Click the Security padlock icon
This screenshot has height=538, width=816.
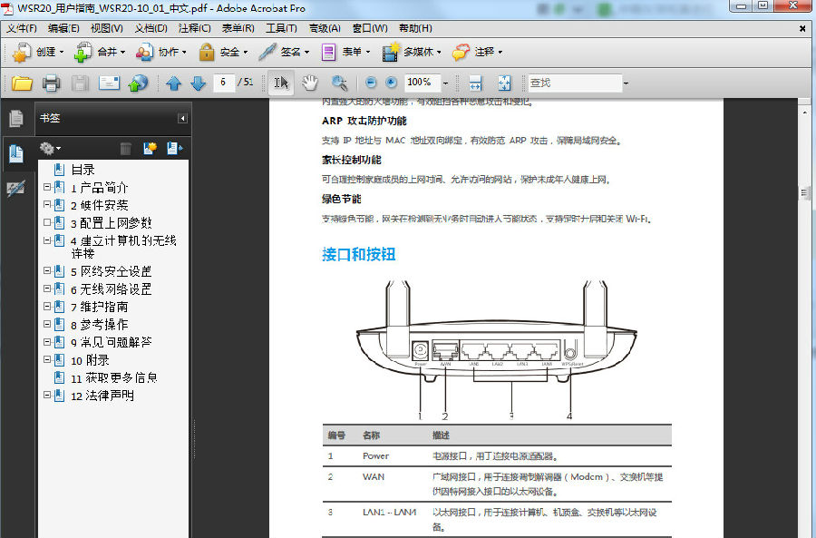point(207,52)
